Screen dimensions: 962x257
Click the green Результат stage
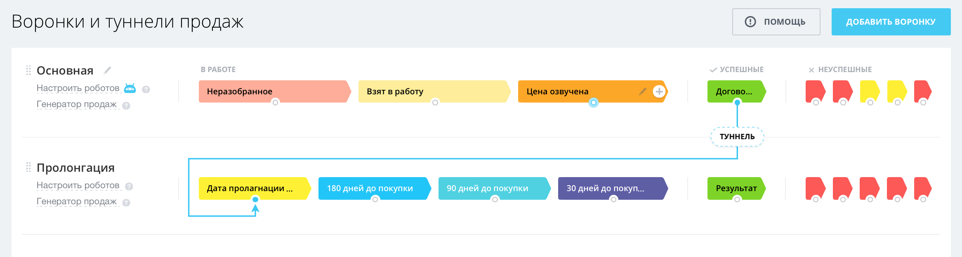pyautogui.click(x=736, y=188)
